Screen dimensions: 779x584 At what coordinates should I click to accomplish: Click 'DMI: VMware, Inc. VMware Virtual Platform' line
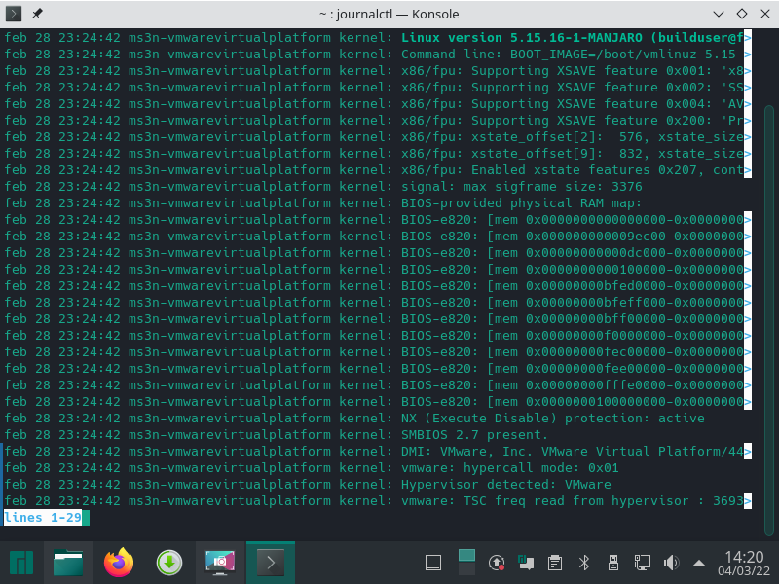[x=378, y=452]
